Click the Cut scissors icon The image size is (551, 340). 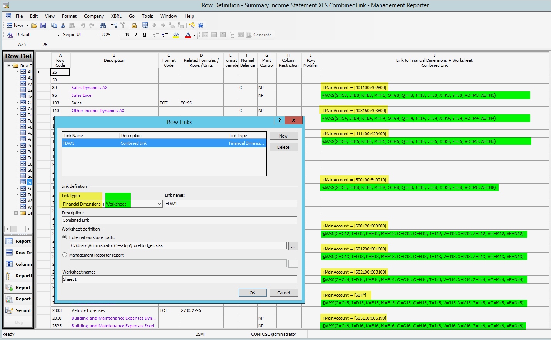[63, 25]
